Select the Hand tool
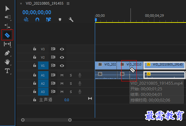The image size is (186, 126). [x=7, y=62]
